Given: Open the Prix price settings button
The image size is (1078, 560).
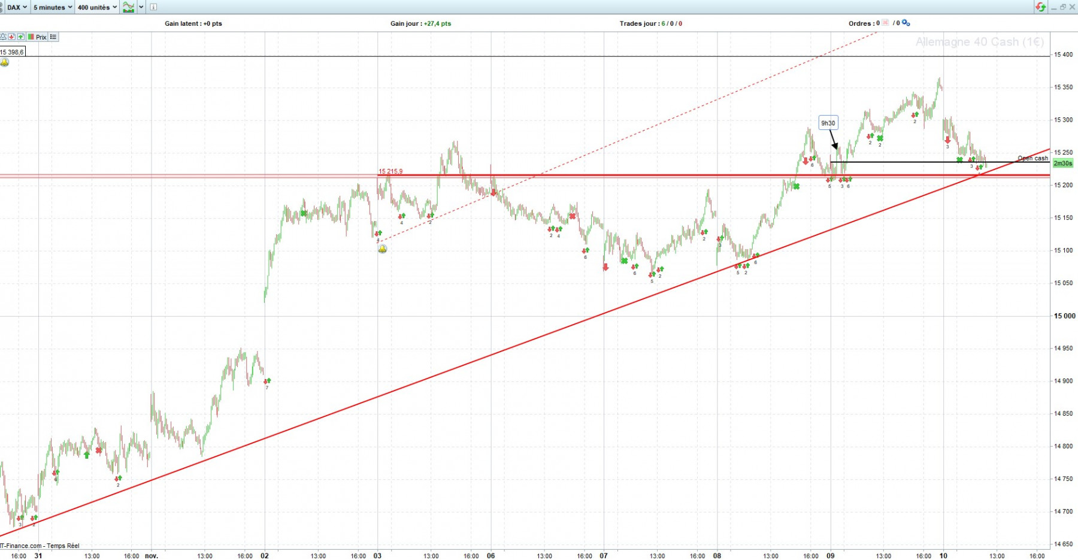Looking at the screenshot, I should pyautogui.click(x=37, y=37).
